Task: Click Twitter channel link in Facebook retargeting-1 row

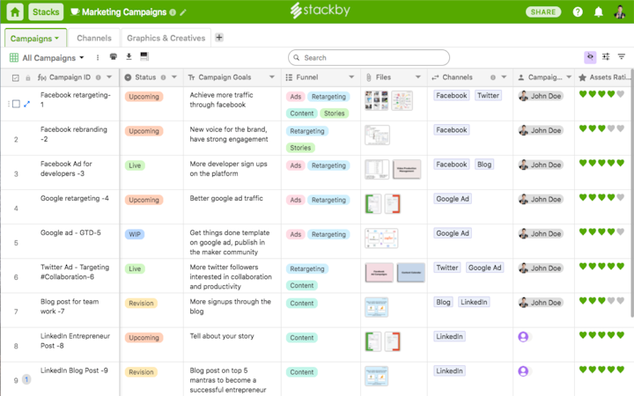Action: 488,96
